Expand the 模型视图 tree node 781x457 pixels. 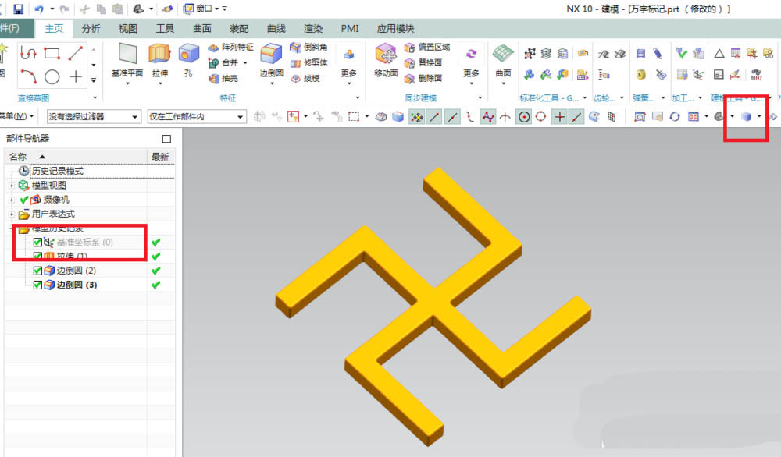tap(12, 186)
